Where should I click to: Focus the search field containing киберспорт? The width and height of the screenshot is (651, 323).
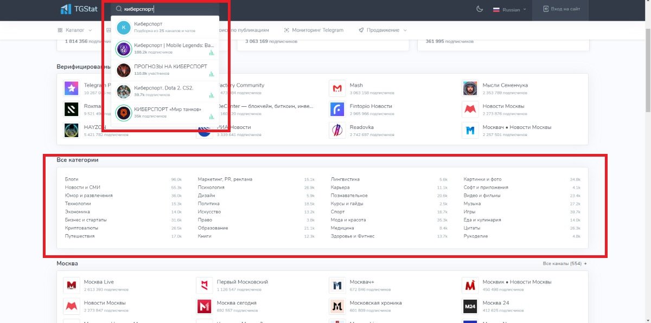[x=165, y=9]
